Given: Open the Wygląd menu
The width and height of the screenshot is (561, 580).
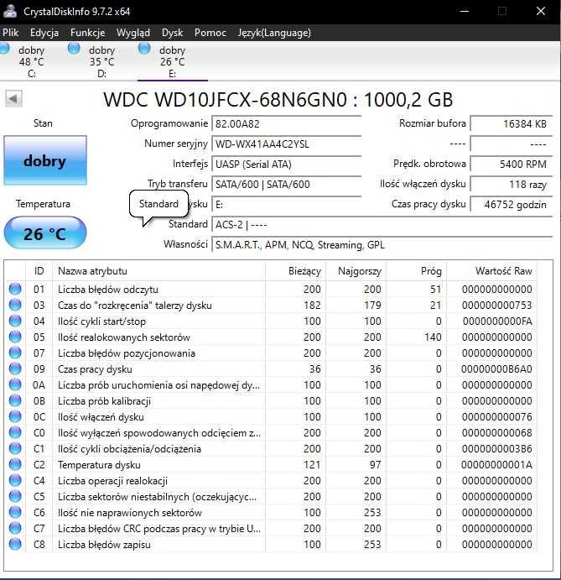Looking at the screenshot, I should 133,33.
